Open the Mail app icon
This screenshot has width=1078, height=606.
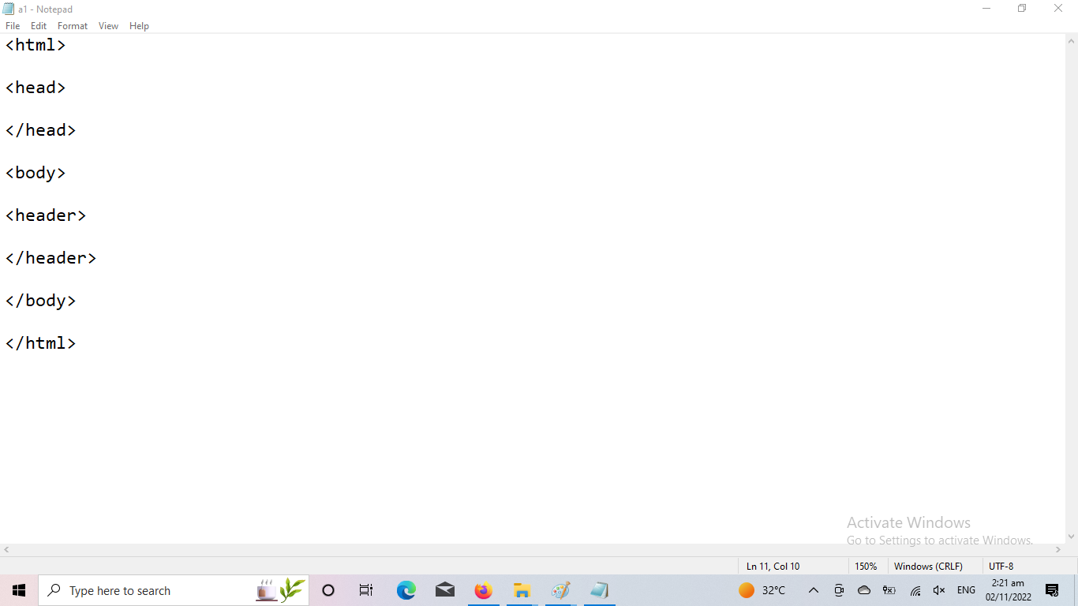coord(445,590)
